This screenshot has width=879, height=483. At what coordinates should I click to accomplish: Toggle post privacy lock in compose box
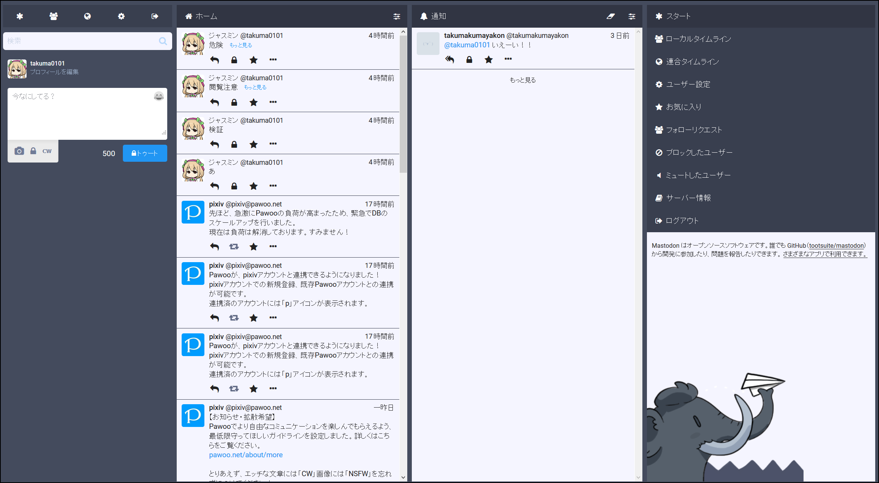(x=33, y=151)
